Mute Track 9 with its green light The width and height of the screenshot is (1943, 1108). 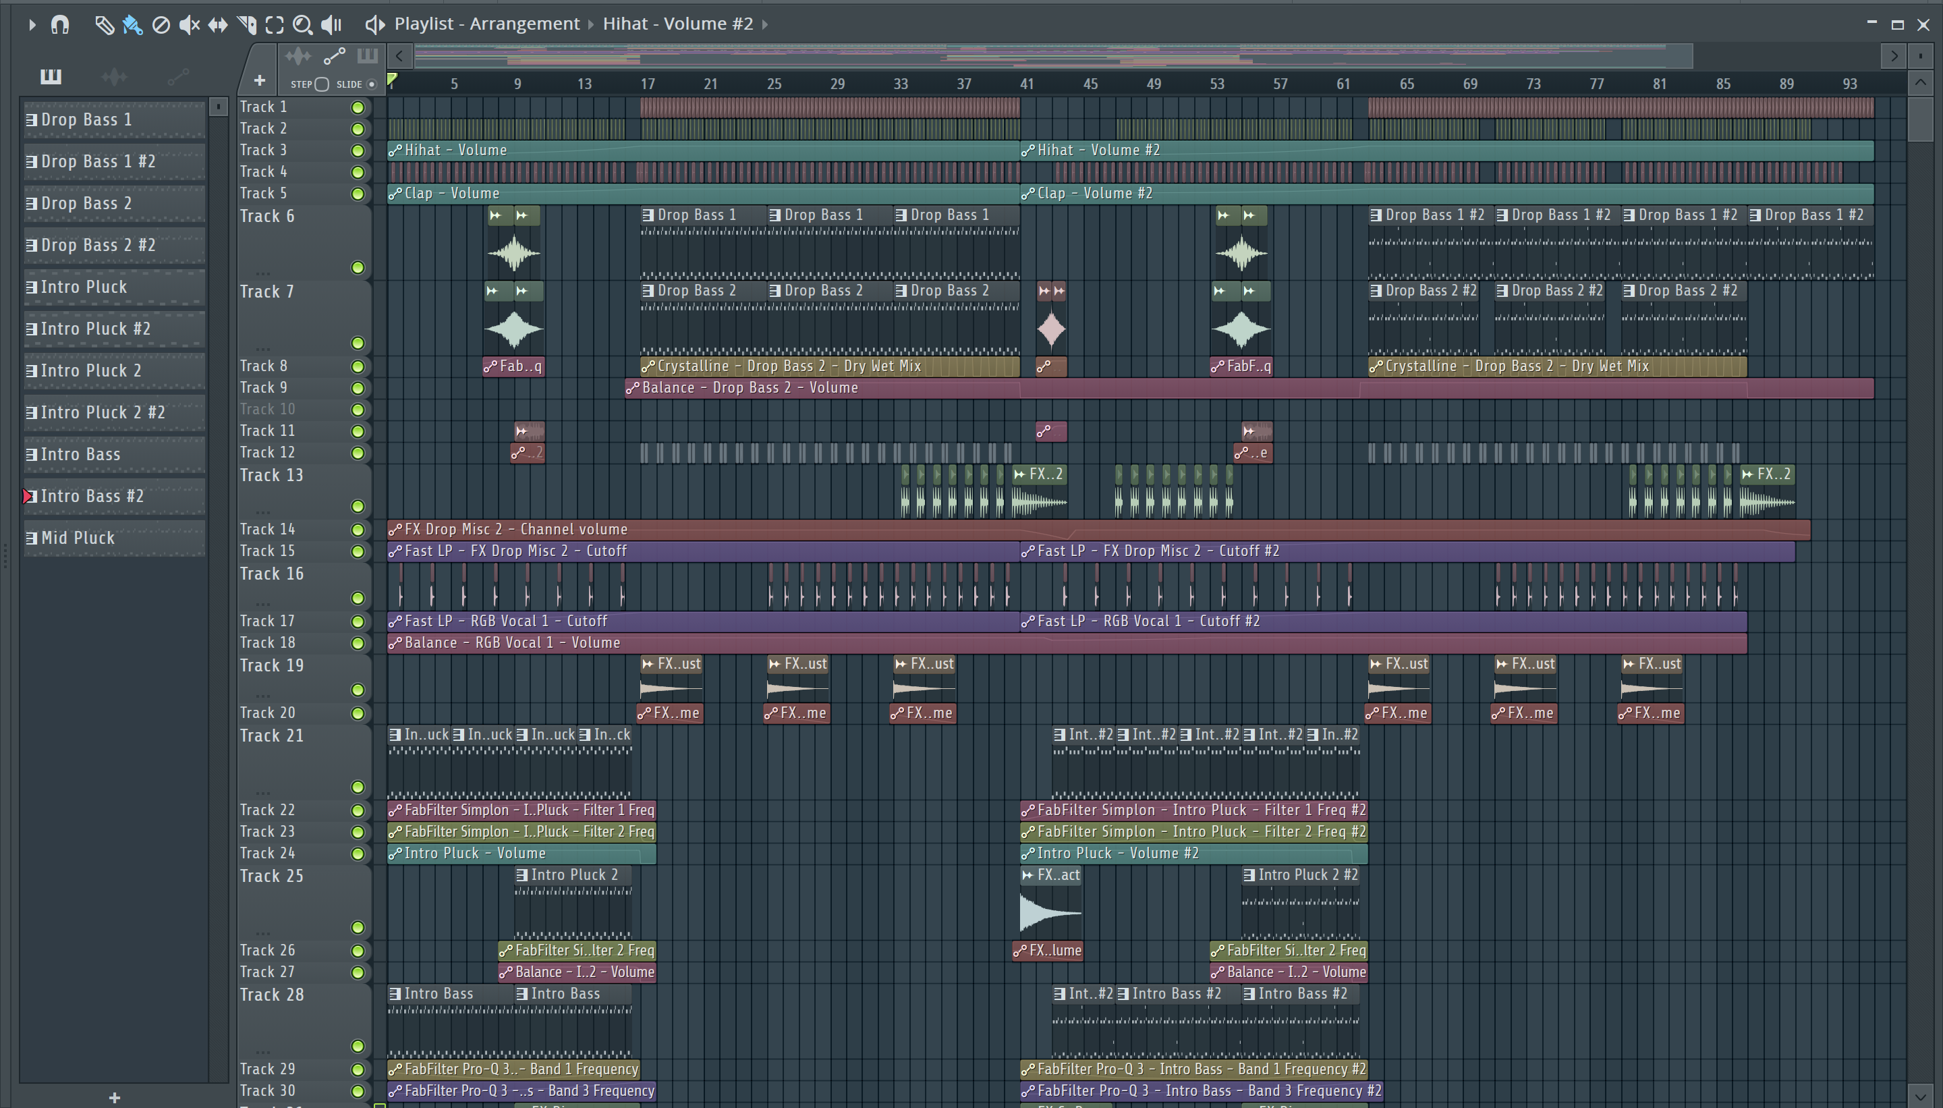coord(358,388)
